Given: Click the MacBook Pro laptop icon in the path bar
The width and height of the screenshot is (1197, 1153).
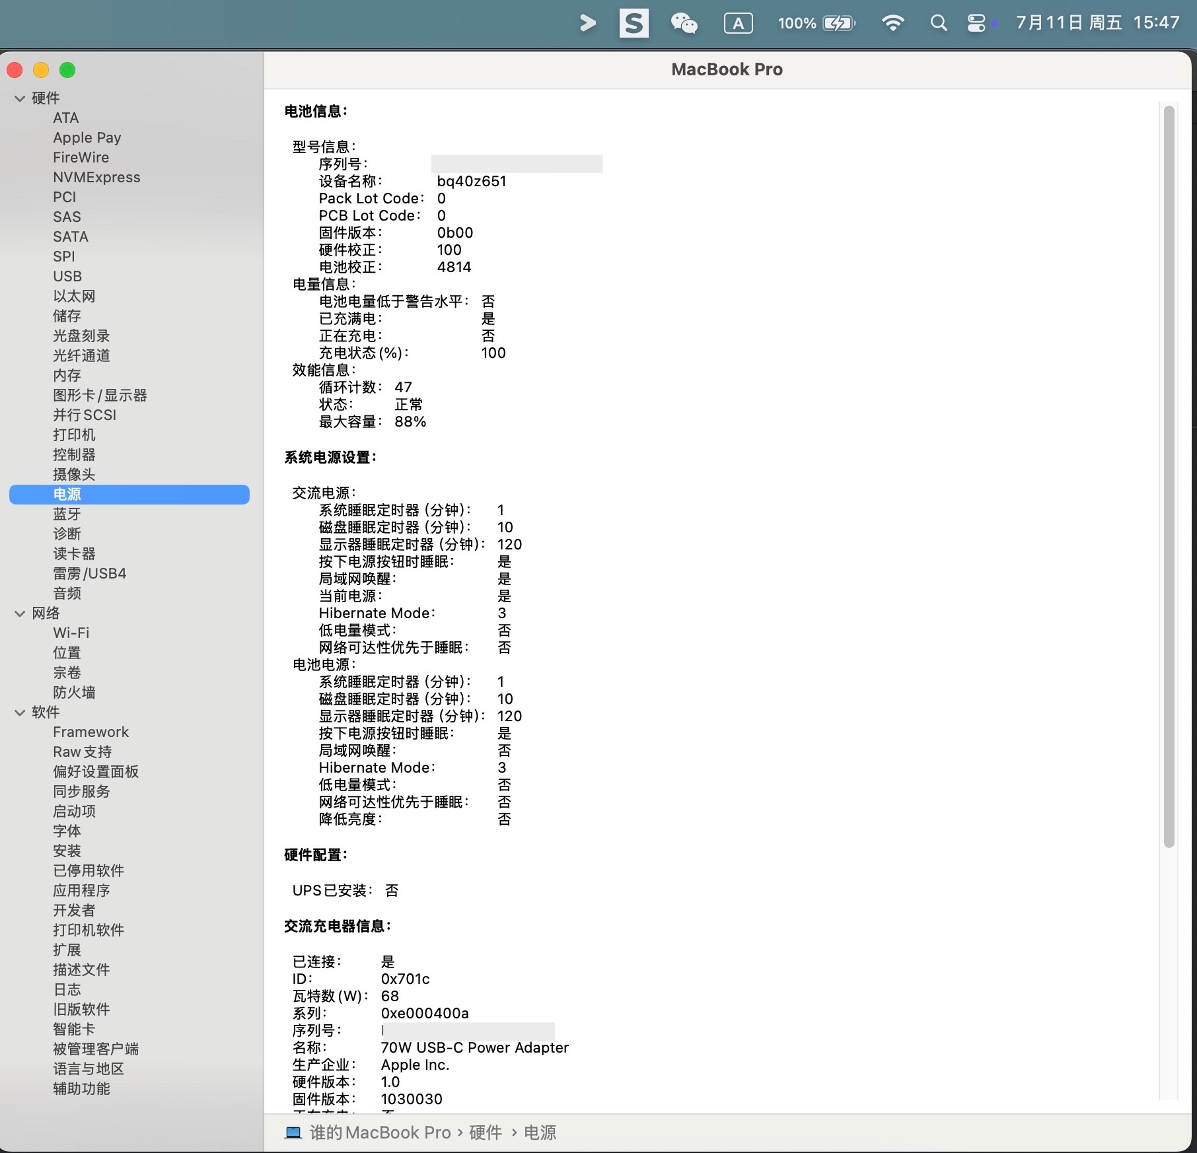Looking at the screenshot, I should click(293, 1133).
